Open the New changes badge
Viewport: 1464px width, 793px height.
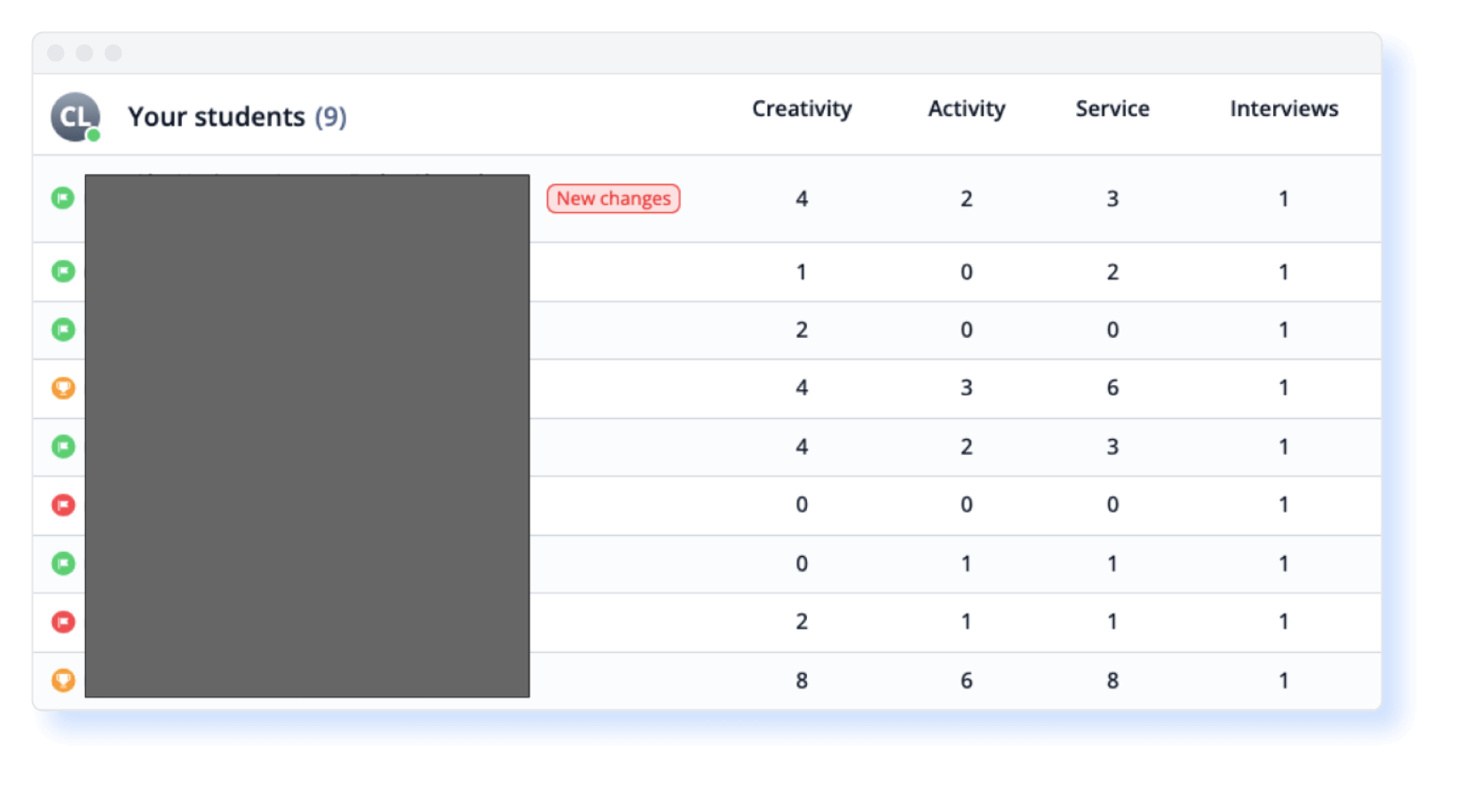point(613,199)
